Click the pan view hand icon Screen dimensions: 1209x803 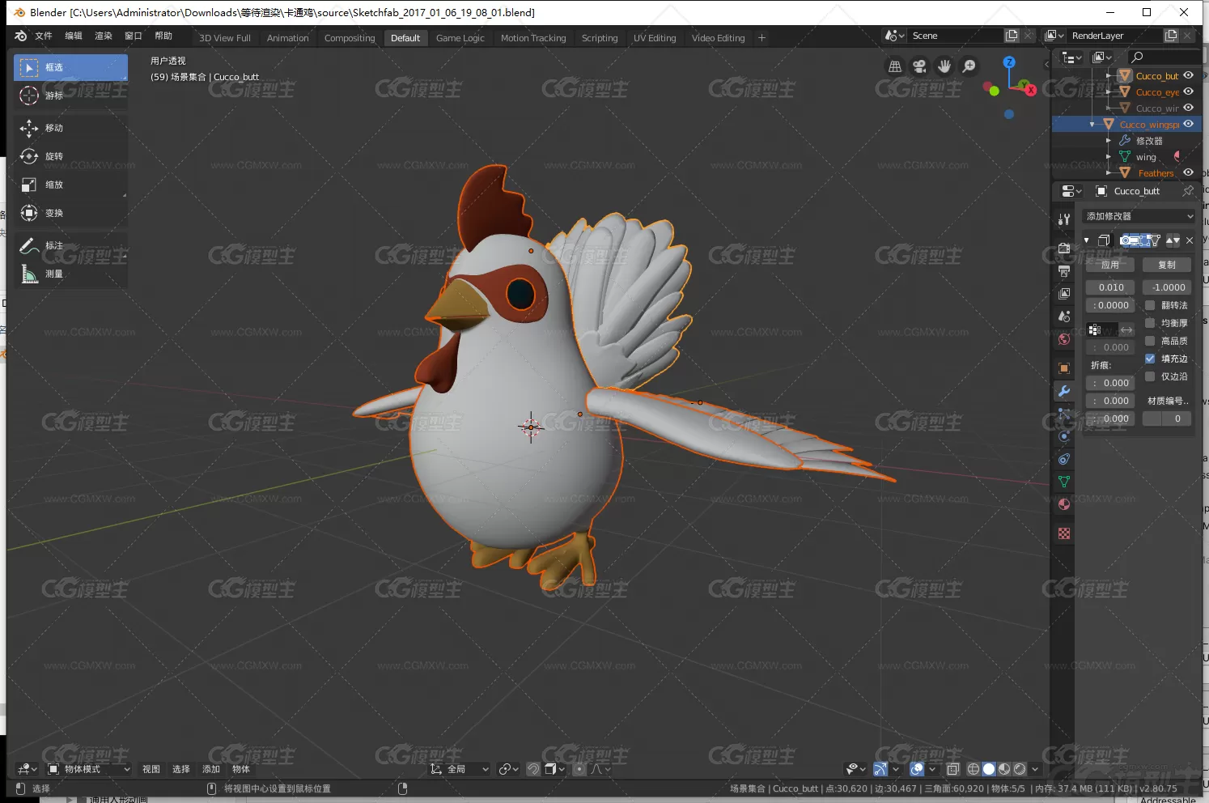click(x=944, y=66)
